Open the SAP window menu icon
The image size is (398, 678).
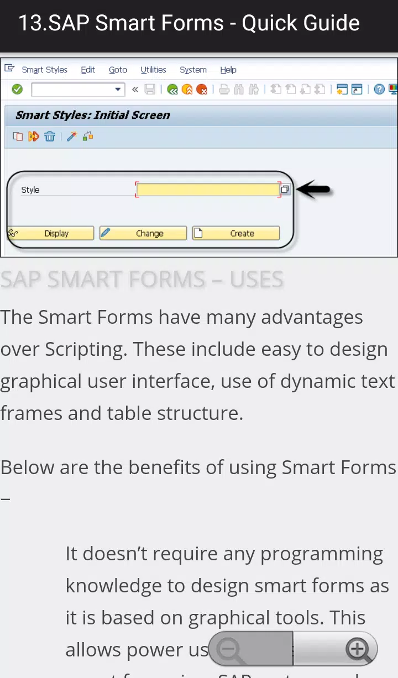coord(9,69)
